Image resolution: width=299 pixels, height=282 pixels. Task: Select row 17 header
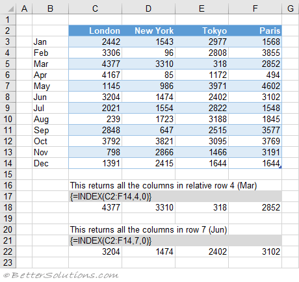(8, 196)
